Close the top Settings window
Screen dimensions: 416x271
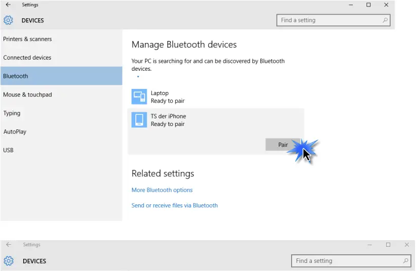(386, 5)
